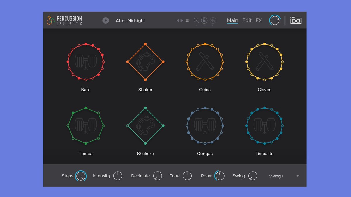Image resolution: width=351 pixels, height=197 pixels.
Task: Select the Bata drum instrument icon
Action: tap(86, 62)
